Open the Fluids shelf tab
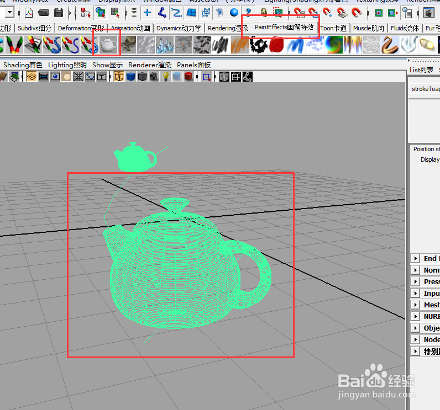 point(405,28)
